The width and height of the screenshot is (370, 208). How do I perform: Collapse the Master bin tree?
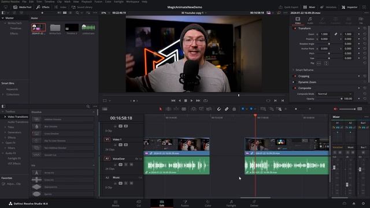click(2, 18)
